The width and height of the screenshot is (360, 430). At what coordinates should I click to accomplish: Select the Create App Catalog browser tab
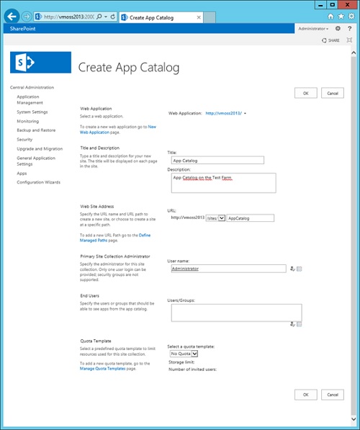click(161, 17)
